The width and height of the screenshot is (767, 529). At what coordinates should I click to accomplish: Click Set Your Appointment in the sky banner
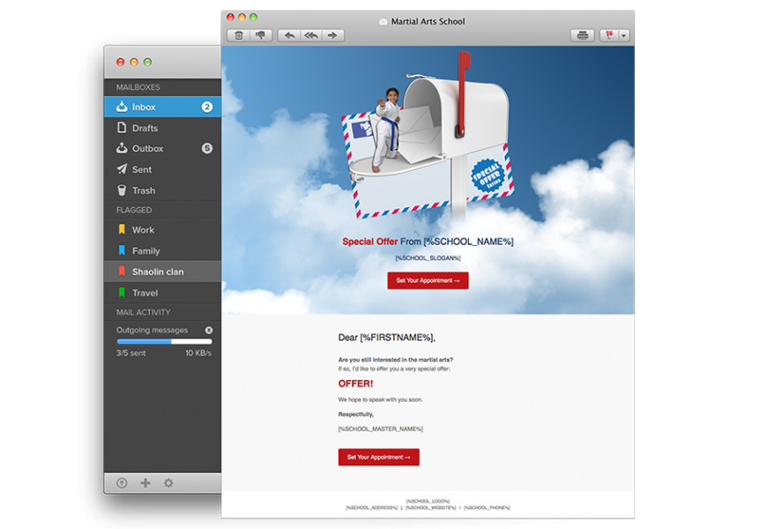428,280
